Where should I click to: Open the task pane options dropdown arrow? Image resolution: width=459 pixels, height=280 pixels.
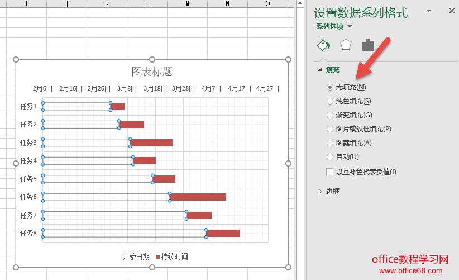(x=428, y=11)
